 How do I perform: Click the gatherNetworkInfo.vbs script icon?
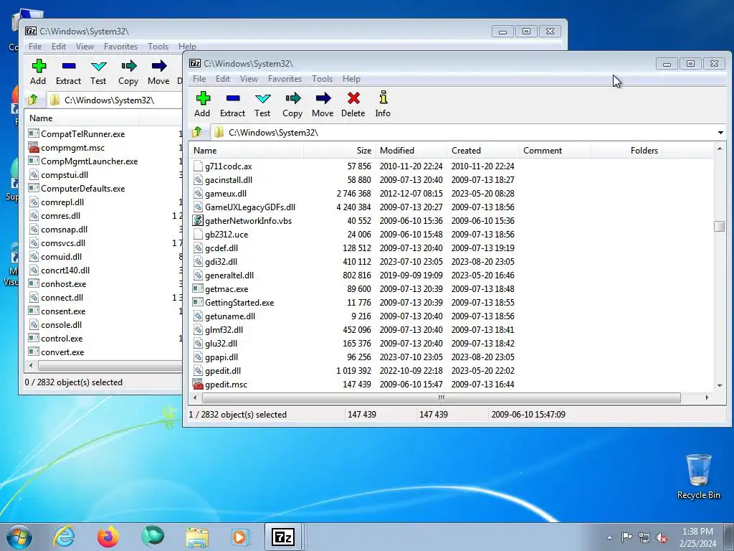198,220
